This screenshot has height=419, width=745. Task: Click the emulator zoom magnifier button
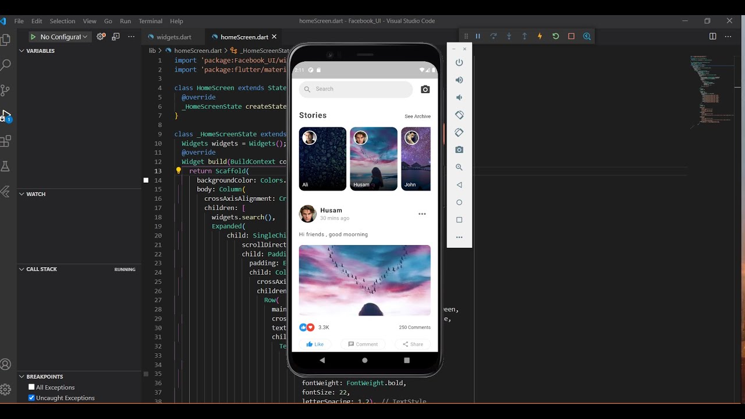pyautogui.click(x=459, y=167)
